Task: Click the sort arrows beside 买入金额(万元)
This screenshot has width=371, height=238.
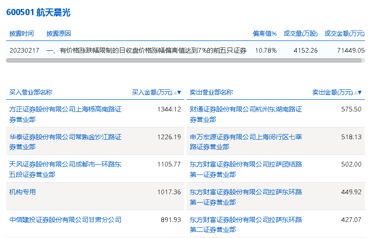Action: pos(178,93)
